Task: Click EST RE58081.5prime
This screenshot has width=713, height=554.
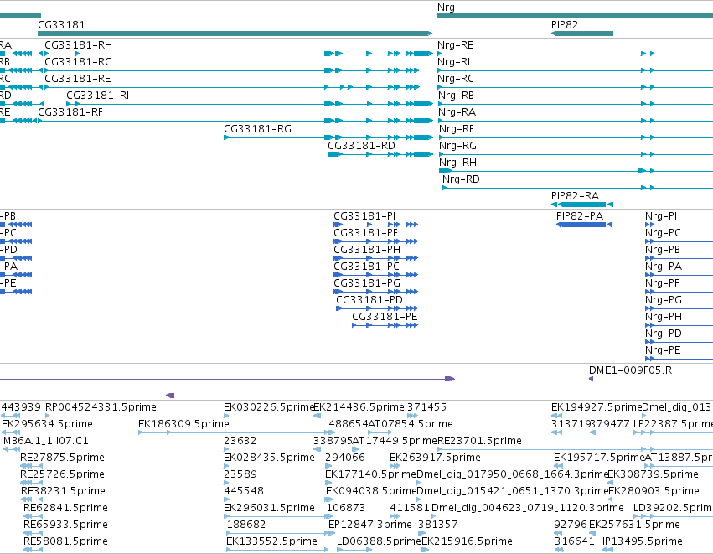Action: tap(65, 541)
